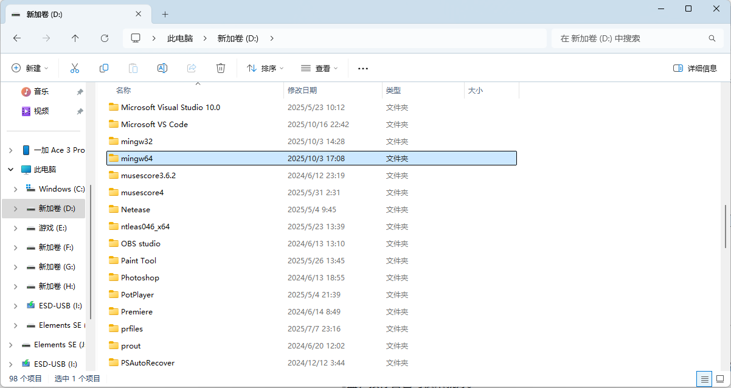This screenshot has height=388, width=731.
Task: Click the Cut scissors icon
Action: [75, 68]
